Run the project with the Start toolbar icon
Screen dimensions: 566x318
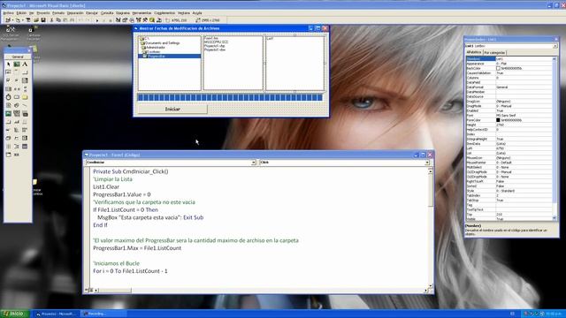point(97,20)
